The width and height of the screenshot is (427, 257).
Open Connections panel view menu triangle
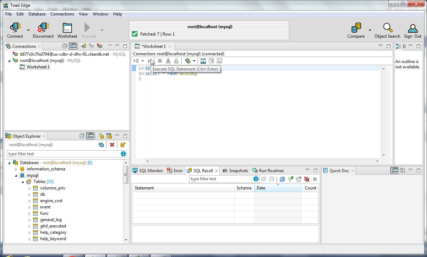coord(110,45)
